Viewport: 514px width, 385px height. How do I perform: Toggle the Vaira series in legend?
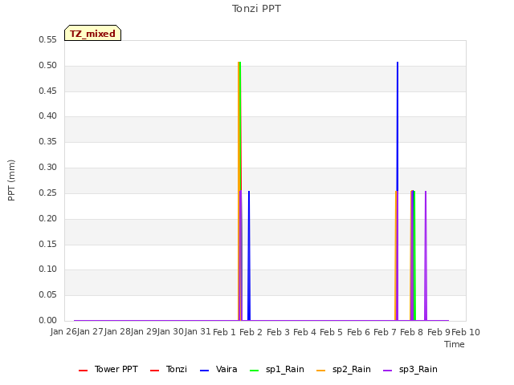tap(218, 369)
